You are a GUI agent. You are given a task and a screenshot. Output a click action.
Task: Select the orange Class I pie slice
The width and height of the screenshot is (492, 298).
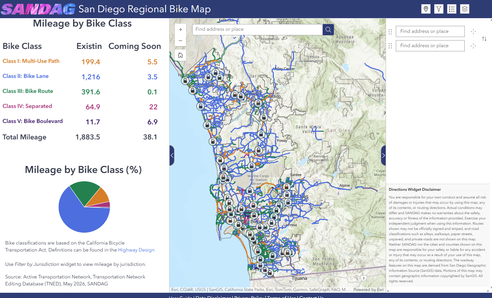click(x=100, y=197)
